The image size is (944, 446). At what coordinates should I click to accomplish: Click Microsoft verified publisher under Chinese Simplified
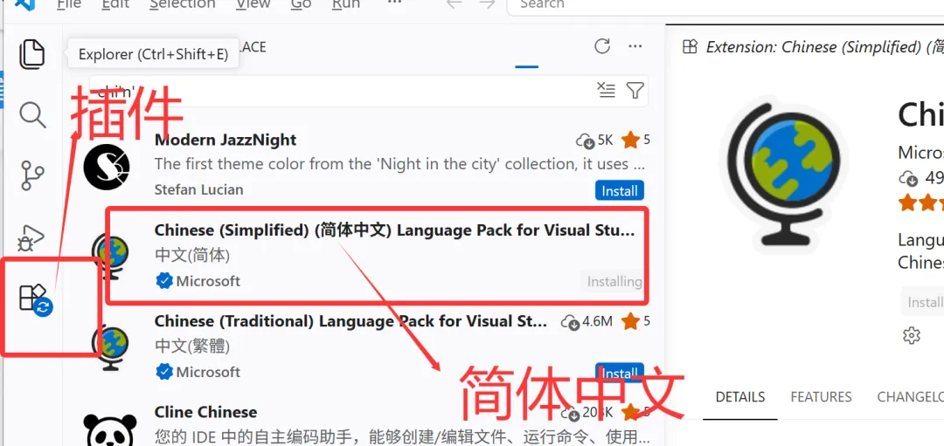click(x=198, y=281)
